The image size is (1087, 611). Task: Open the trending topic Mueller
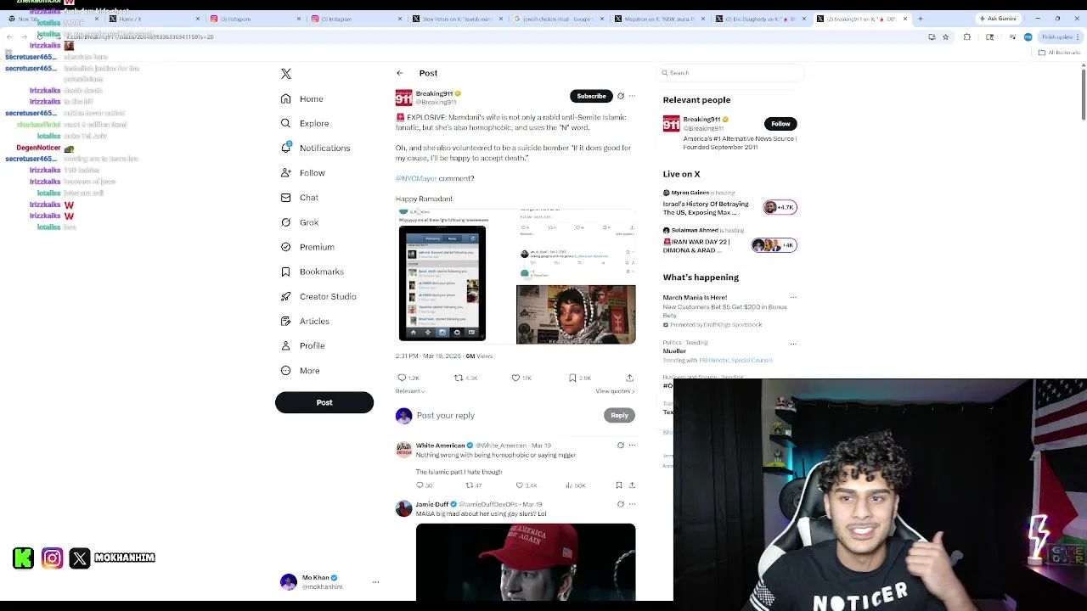click(674, 351)
